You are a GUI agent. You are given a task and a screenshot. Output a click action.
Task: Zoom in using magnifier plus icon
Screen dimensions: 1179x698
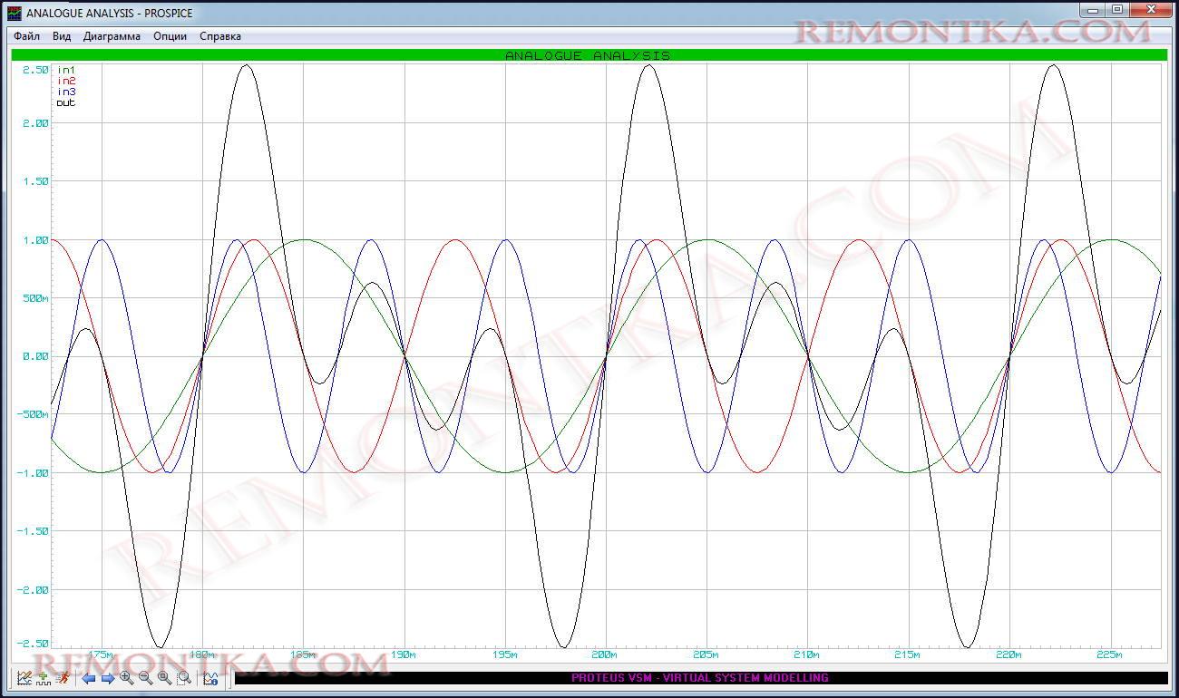pyautogui.click(x=126, y=677)
